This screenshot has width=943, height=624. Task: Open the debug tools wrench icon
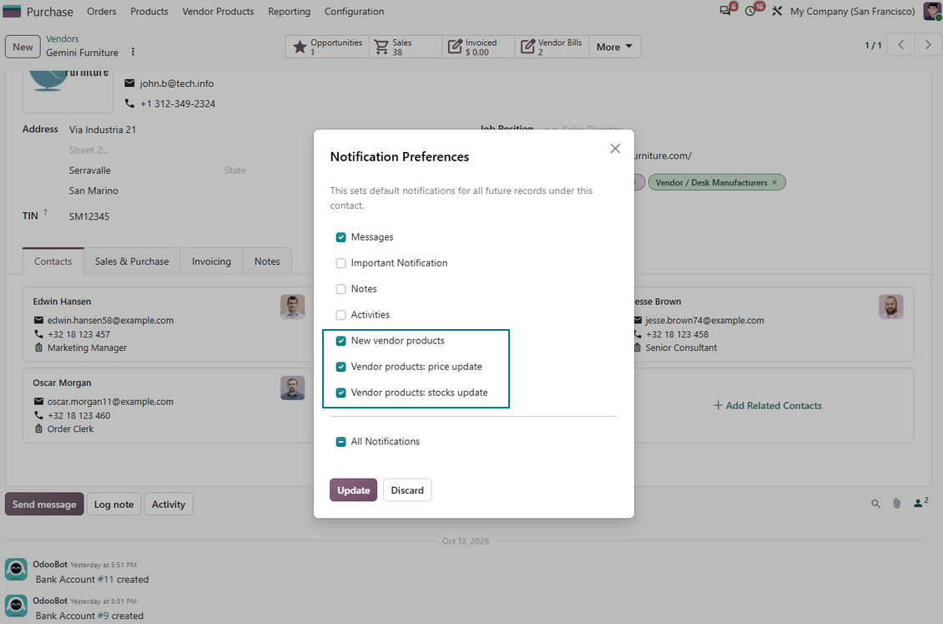click(x=777, y=12)
